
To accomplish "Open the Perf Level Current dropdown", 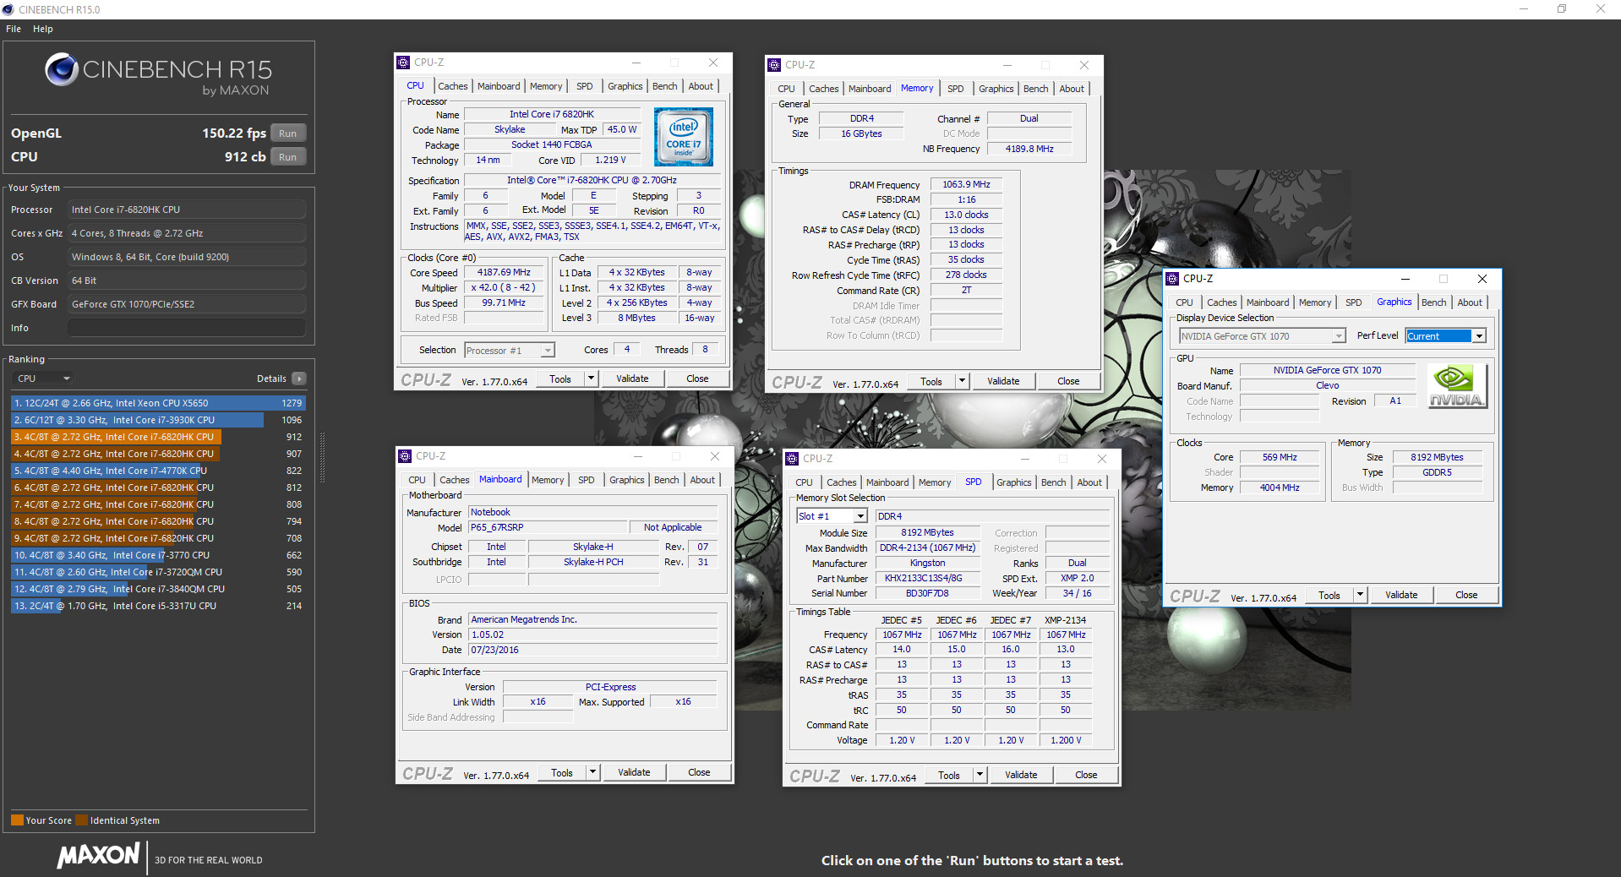I will point(1446,336).
